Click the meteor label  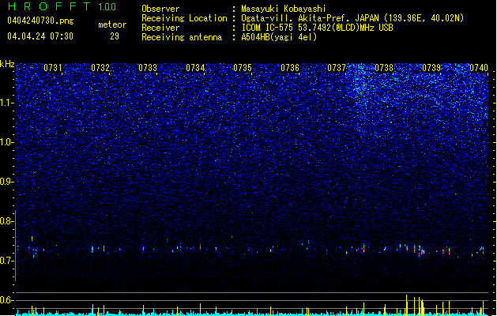pos(112,24)
